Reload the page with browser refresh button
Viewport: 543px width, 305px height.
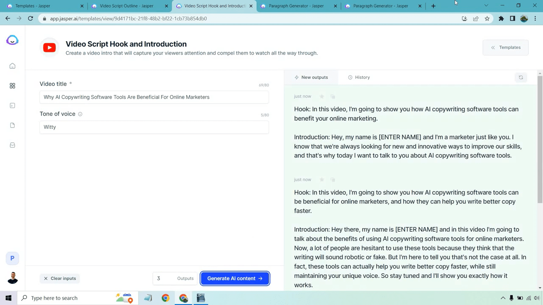[x=31, y=19]
